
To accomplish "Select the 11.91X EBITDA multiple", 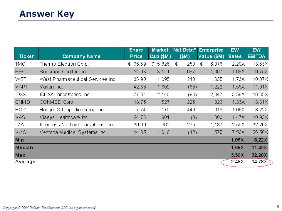I will 260,87.
